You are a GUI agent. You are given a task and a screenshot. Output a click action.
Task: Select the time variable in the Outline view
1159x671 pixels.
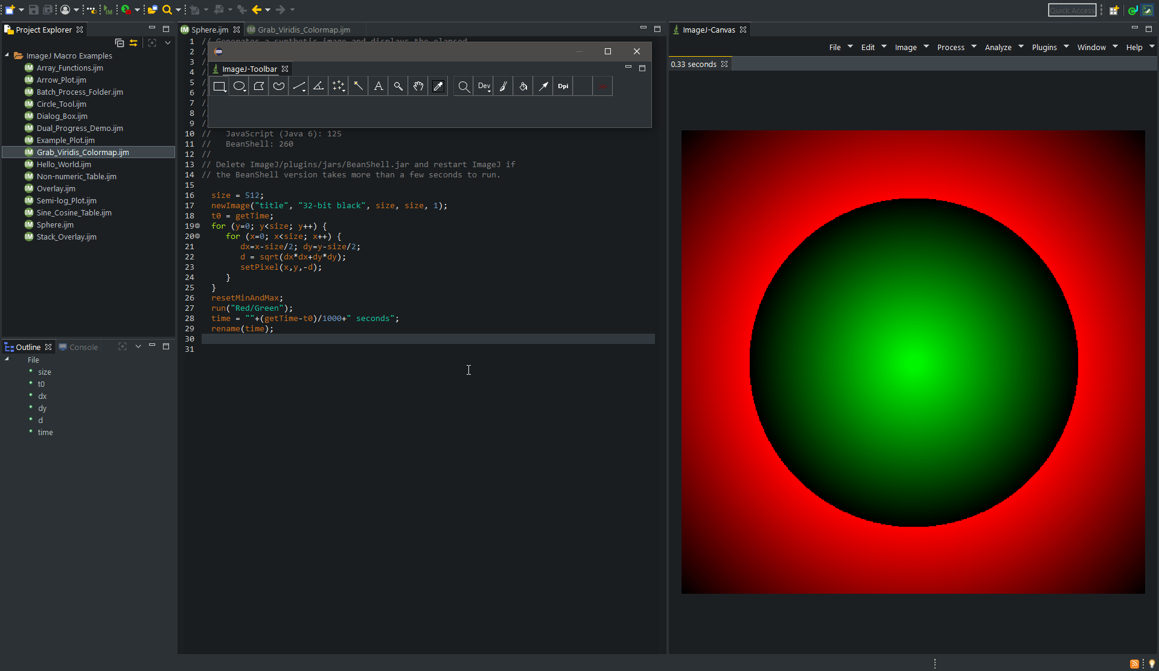coord(45,432)
